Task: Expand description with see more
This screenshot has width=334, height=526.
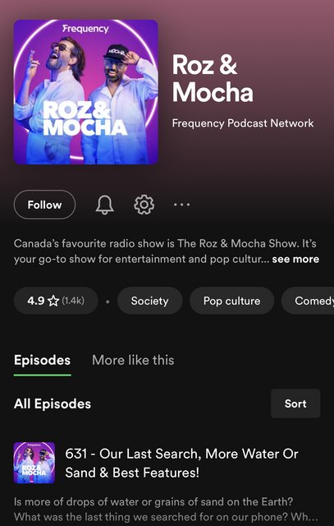Action: (x=295, y=260)
